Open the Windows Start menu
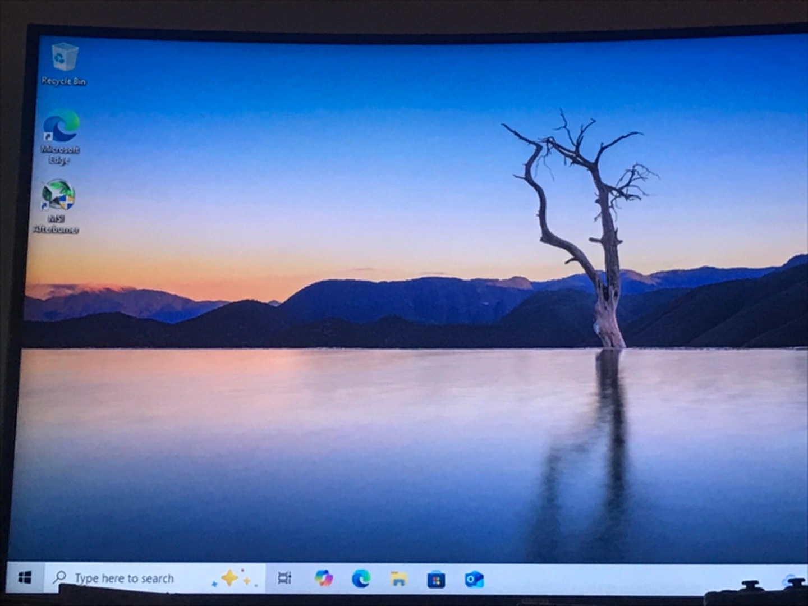808x606 pixels. (25, 577)
